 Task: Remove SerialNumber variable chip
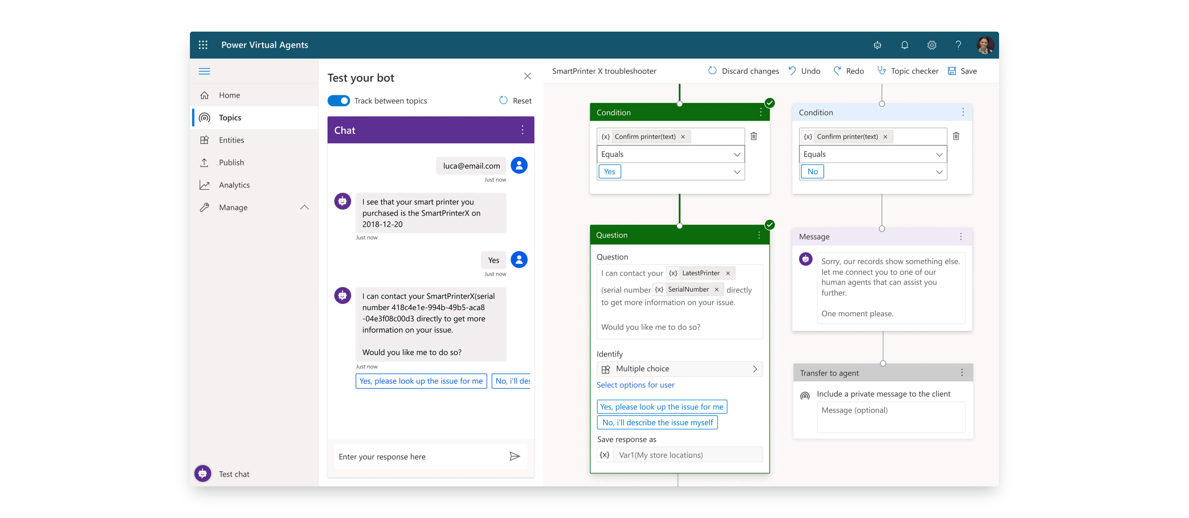(x=716, y=290)
